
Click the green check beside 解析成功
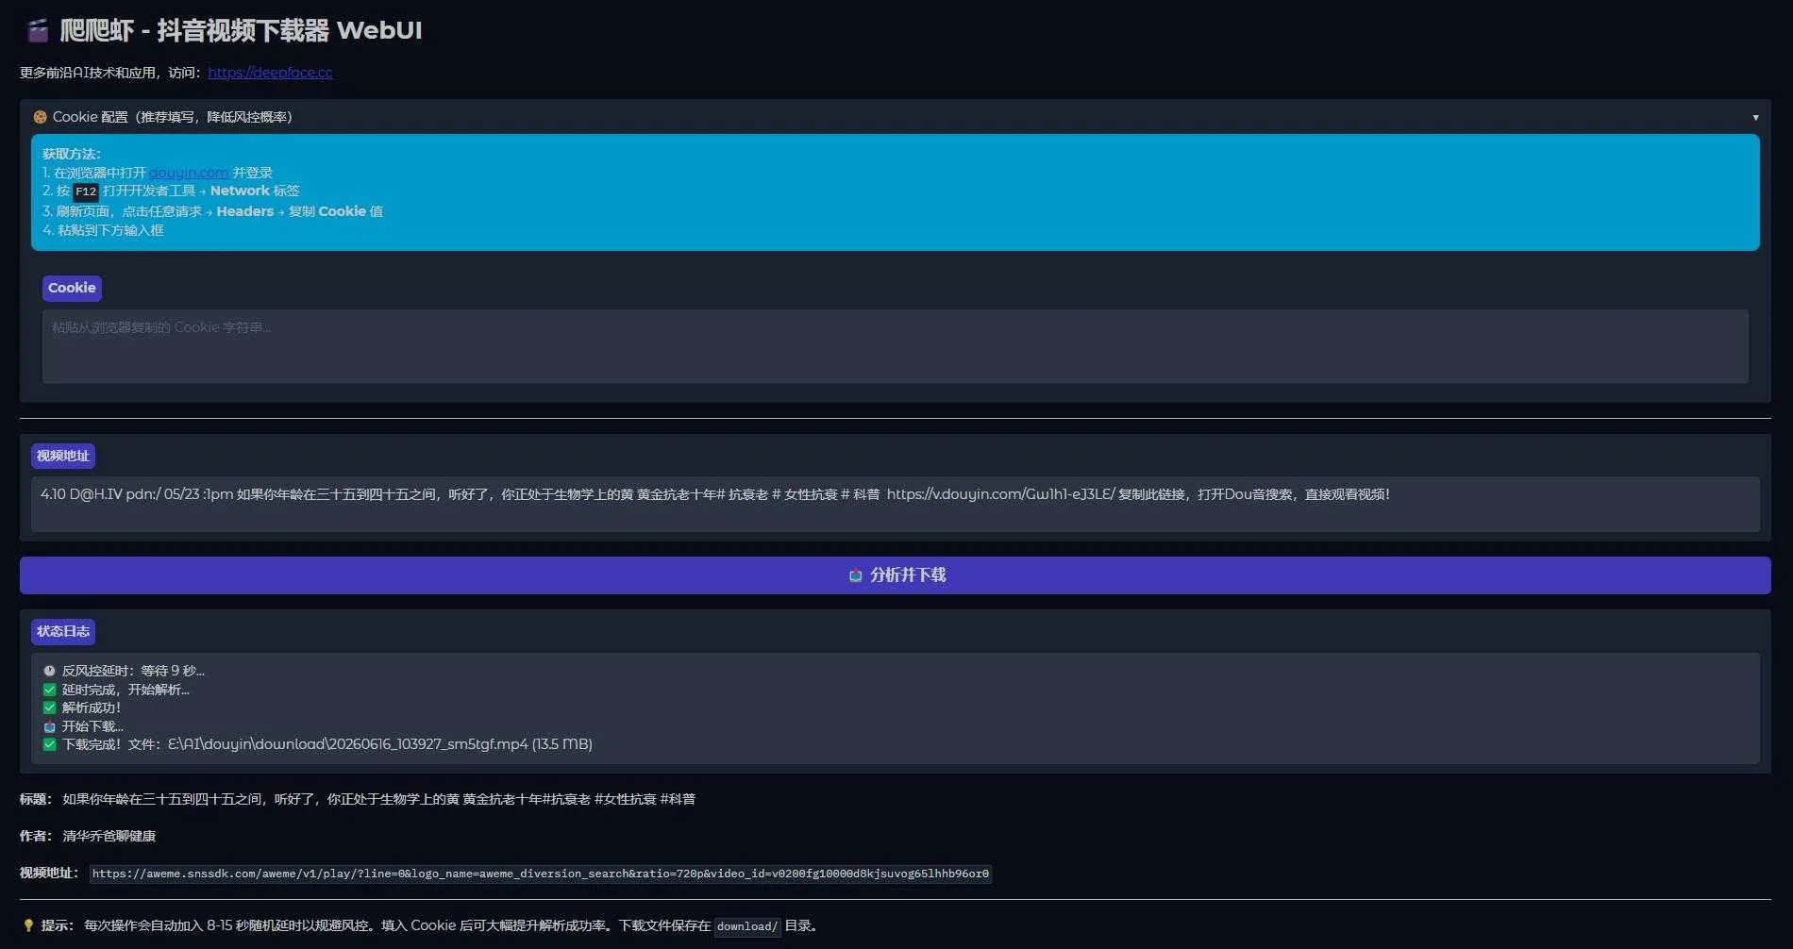pos(49,708)
